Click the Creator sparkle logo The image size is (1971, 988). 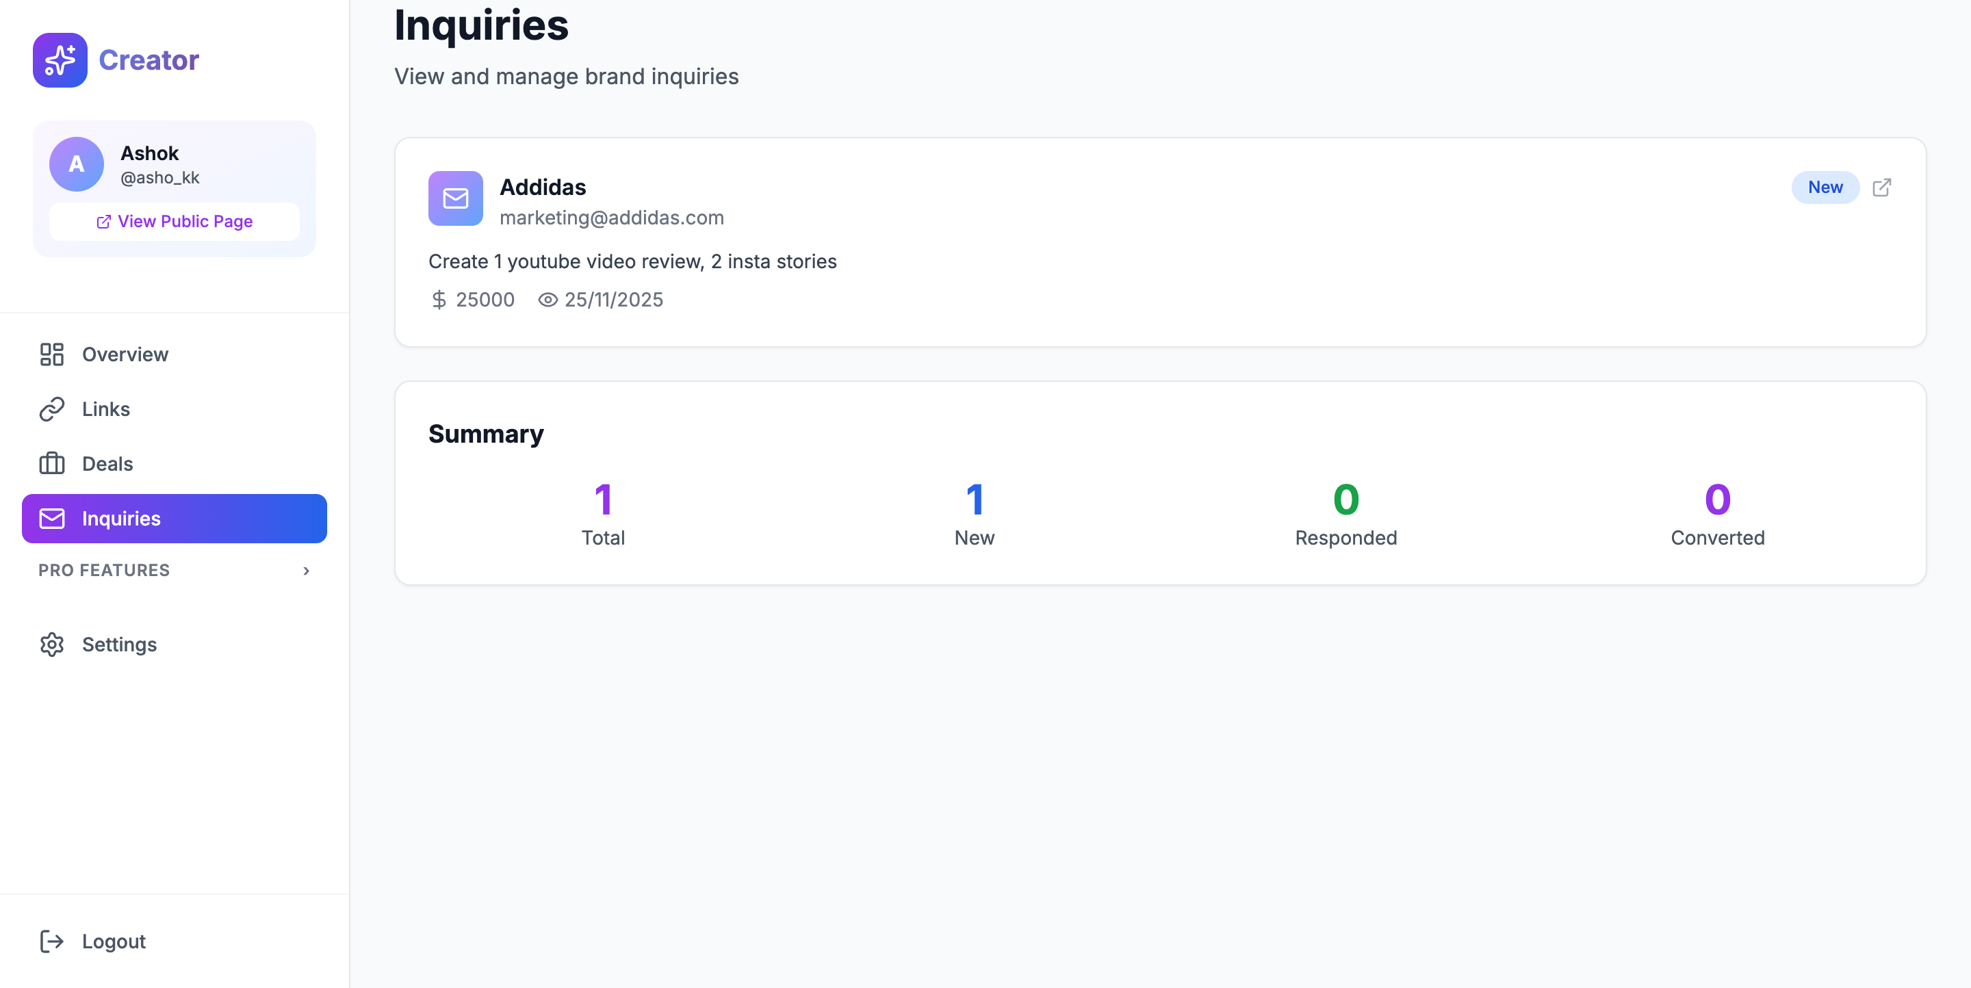(60, 60)
